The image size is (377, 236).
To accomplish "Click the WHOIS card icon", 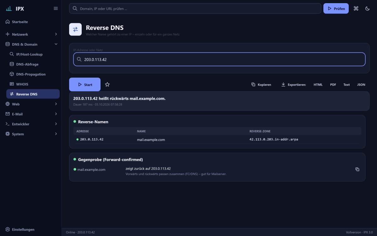I will click(12, 84).
